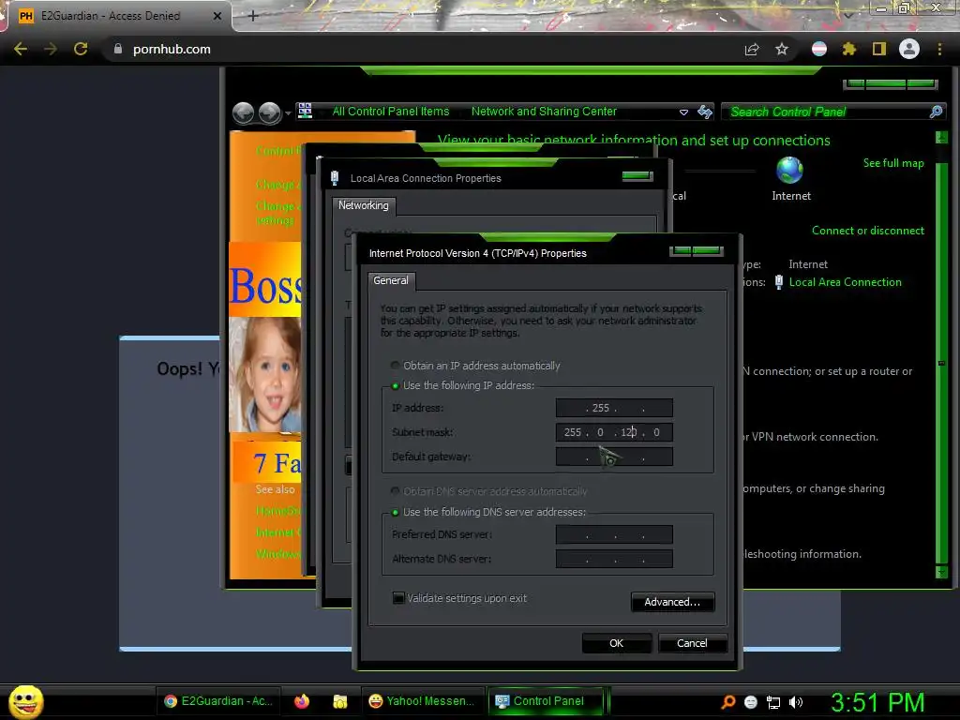Select Networking tab in Connection Properties
The image size is (960, 720).
(x=364, y=205)
